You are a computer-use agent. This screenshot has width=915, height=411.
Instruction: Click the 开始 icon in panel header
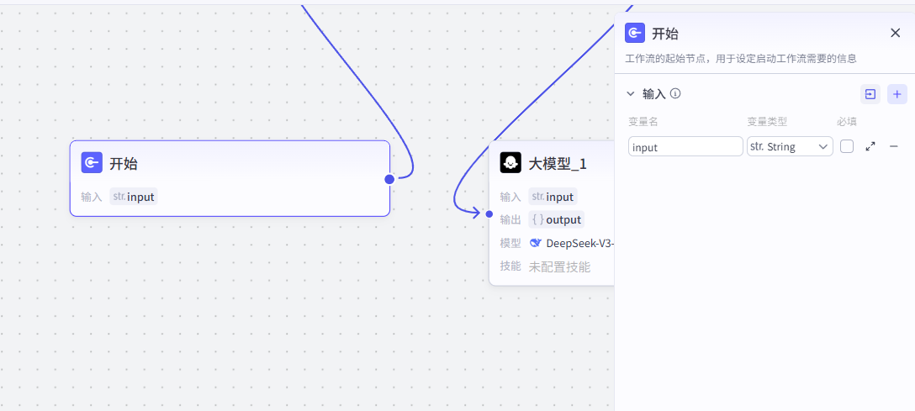coord(635,34)
